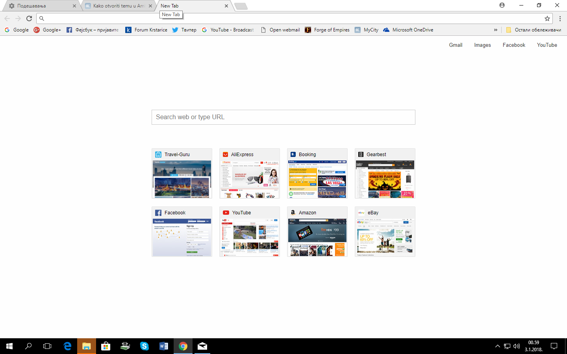Show hidden system tray icons

click(498, 346)
